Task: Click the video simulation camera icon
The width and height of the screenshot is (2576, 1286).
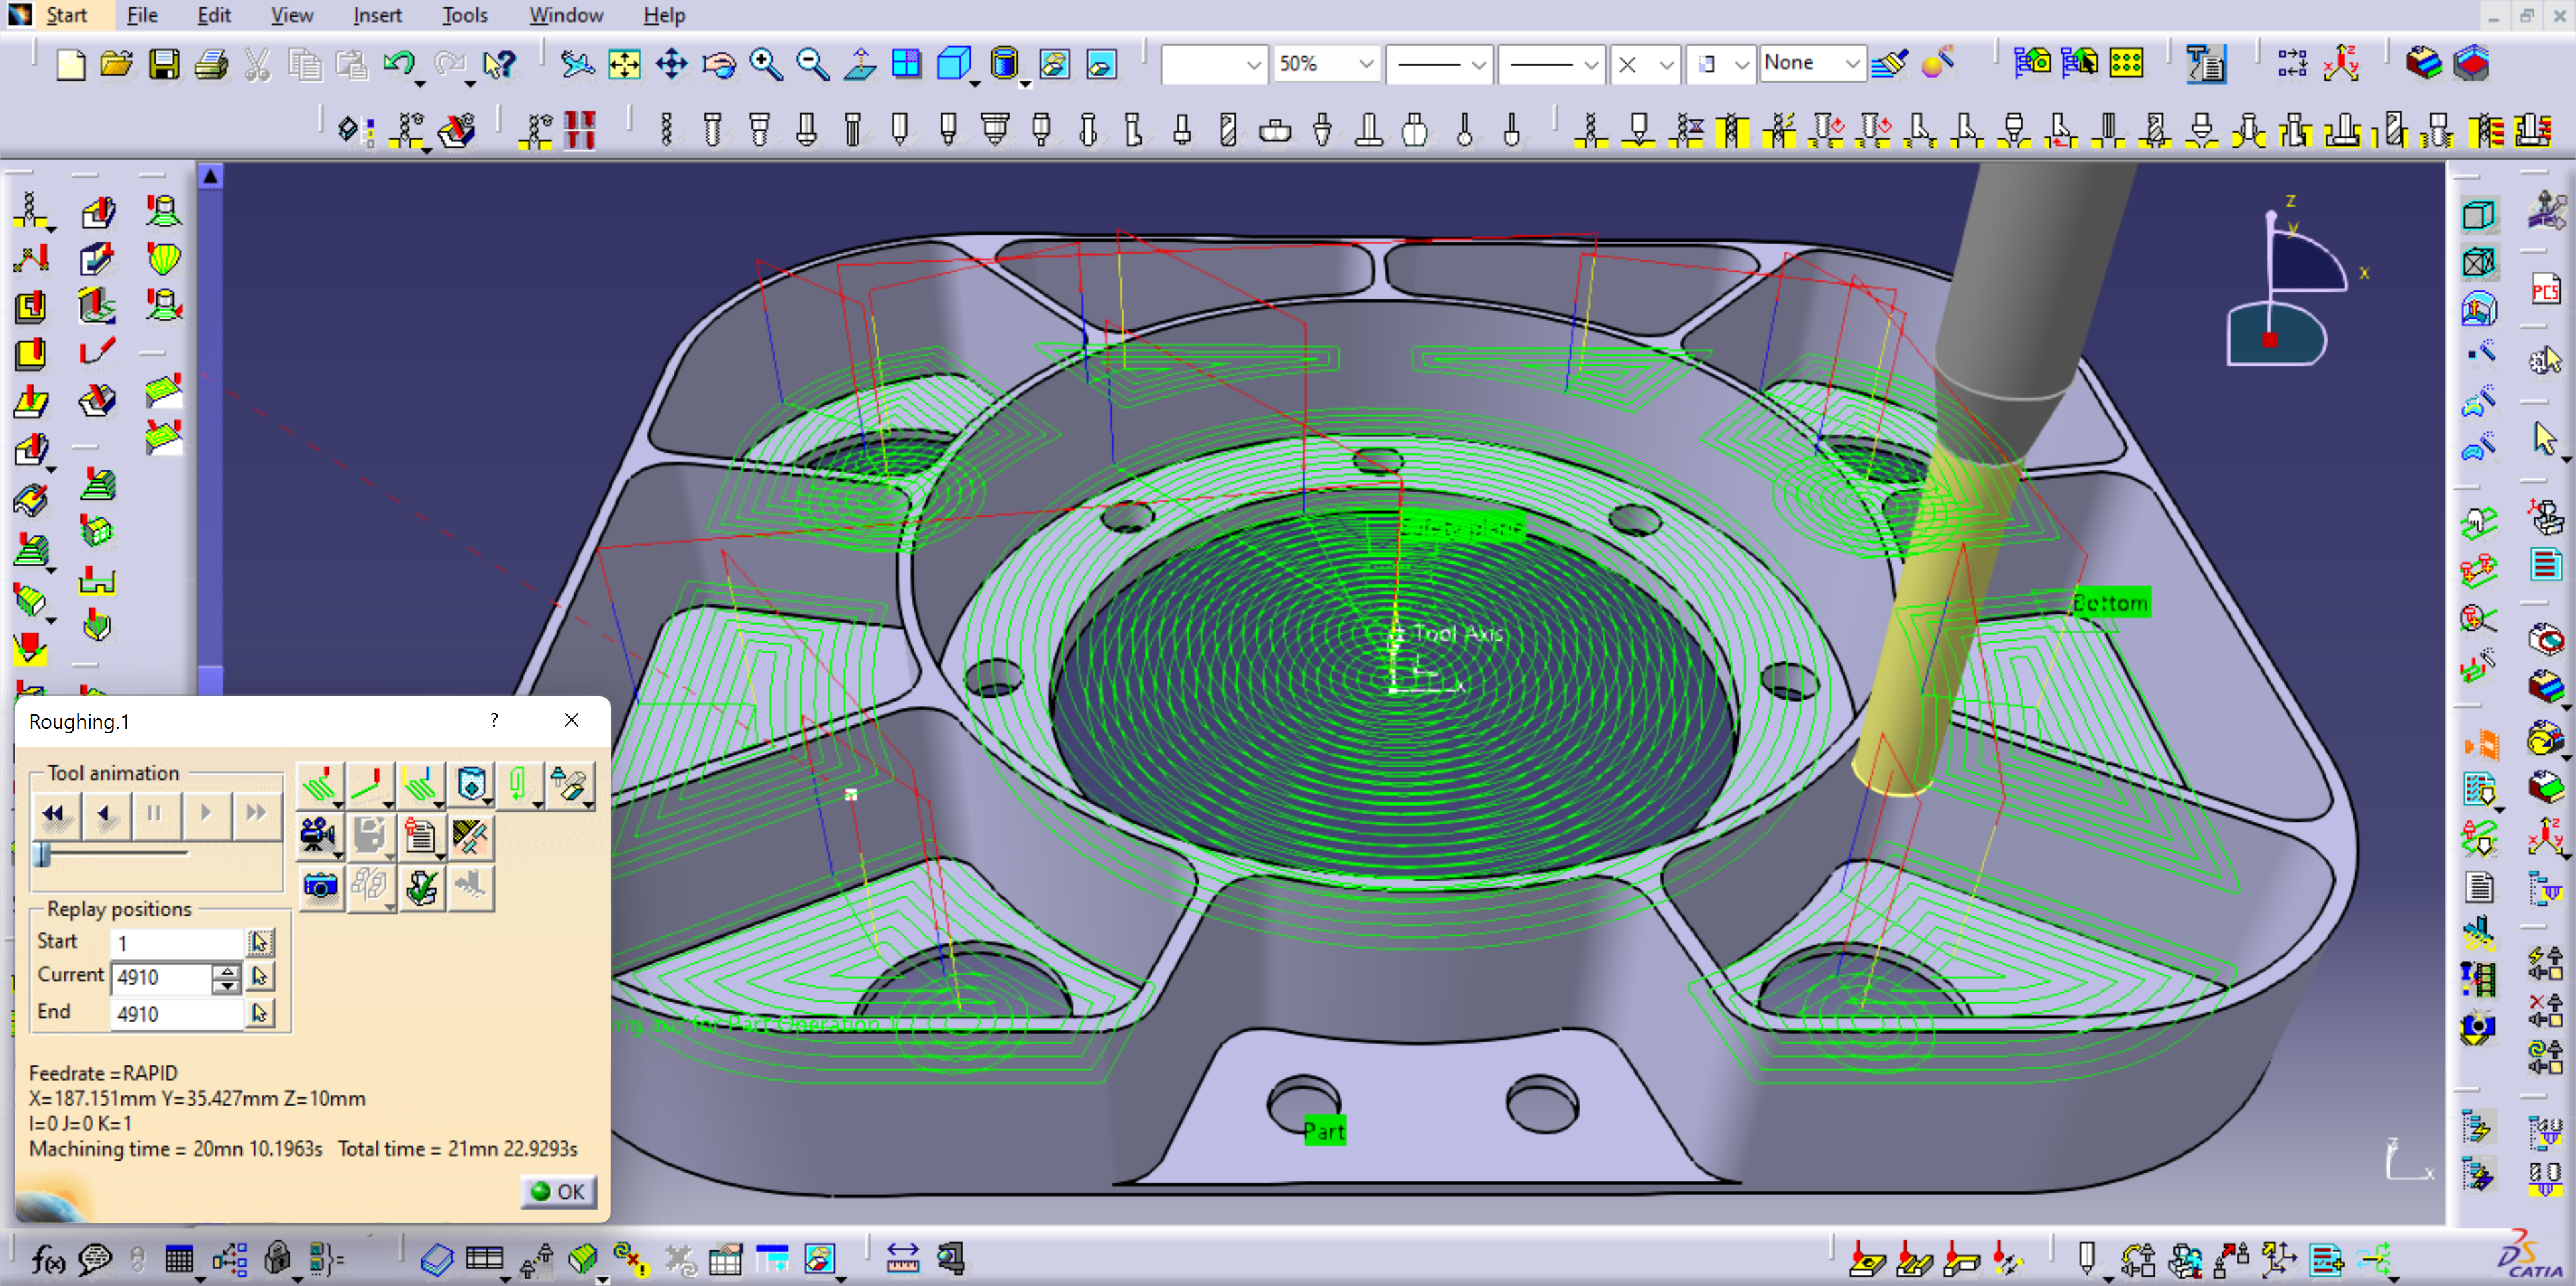Action: [x=318, y=836]
